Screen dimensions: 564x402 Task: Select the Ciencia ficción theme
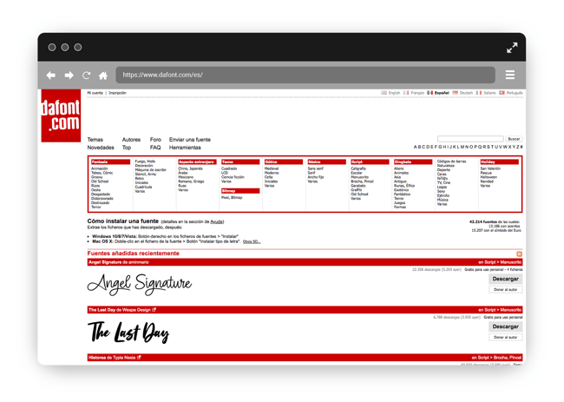click(233, 177)
